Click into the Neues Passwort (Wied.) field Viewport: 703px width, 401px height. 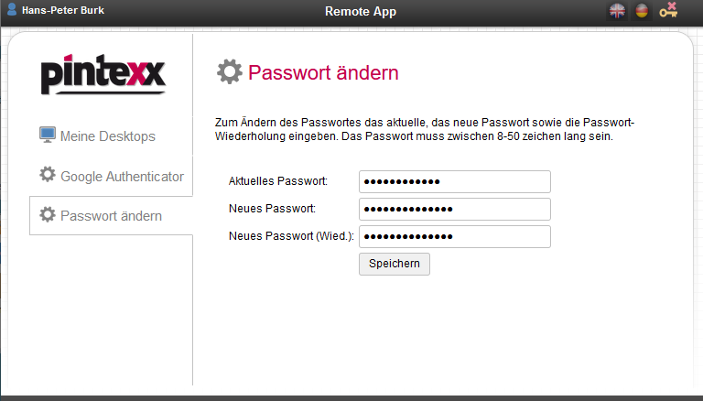[454, 237]
